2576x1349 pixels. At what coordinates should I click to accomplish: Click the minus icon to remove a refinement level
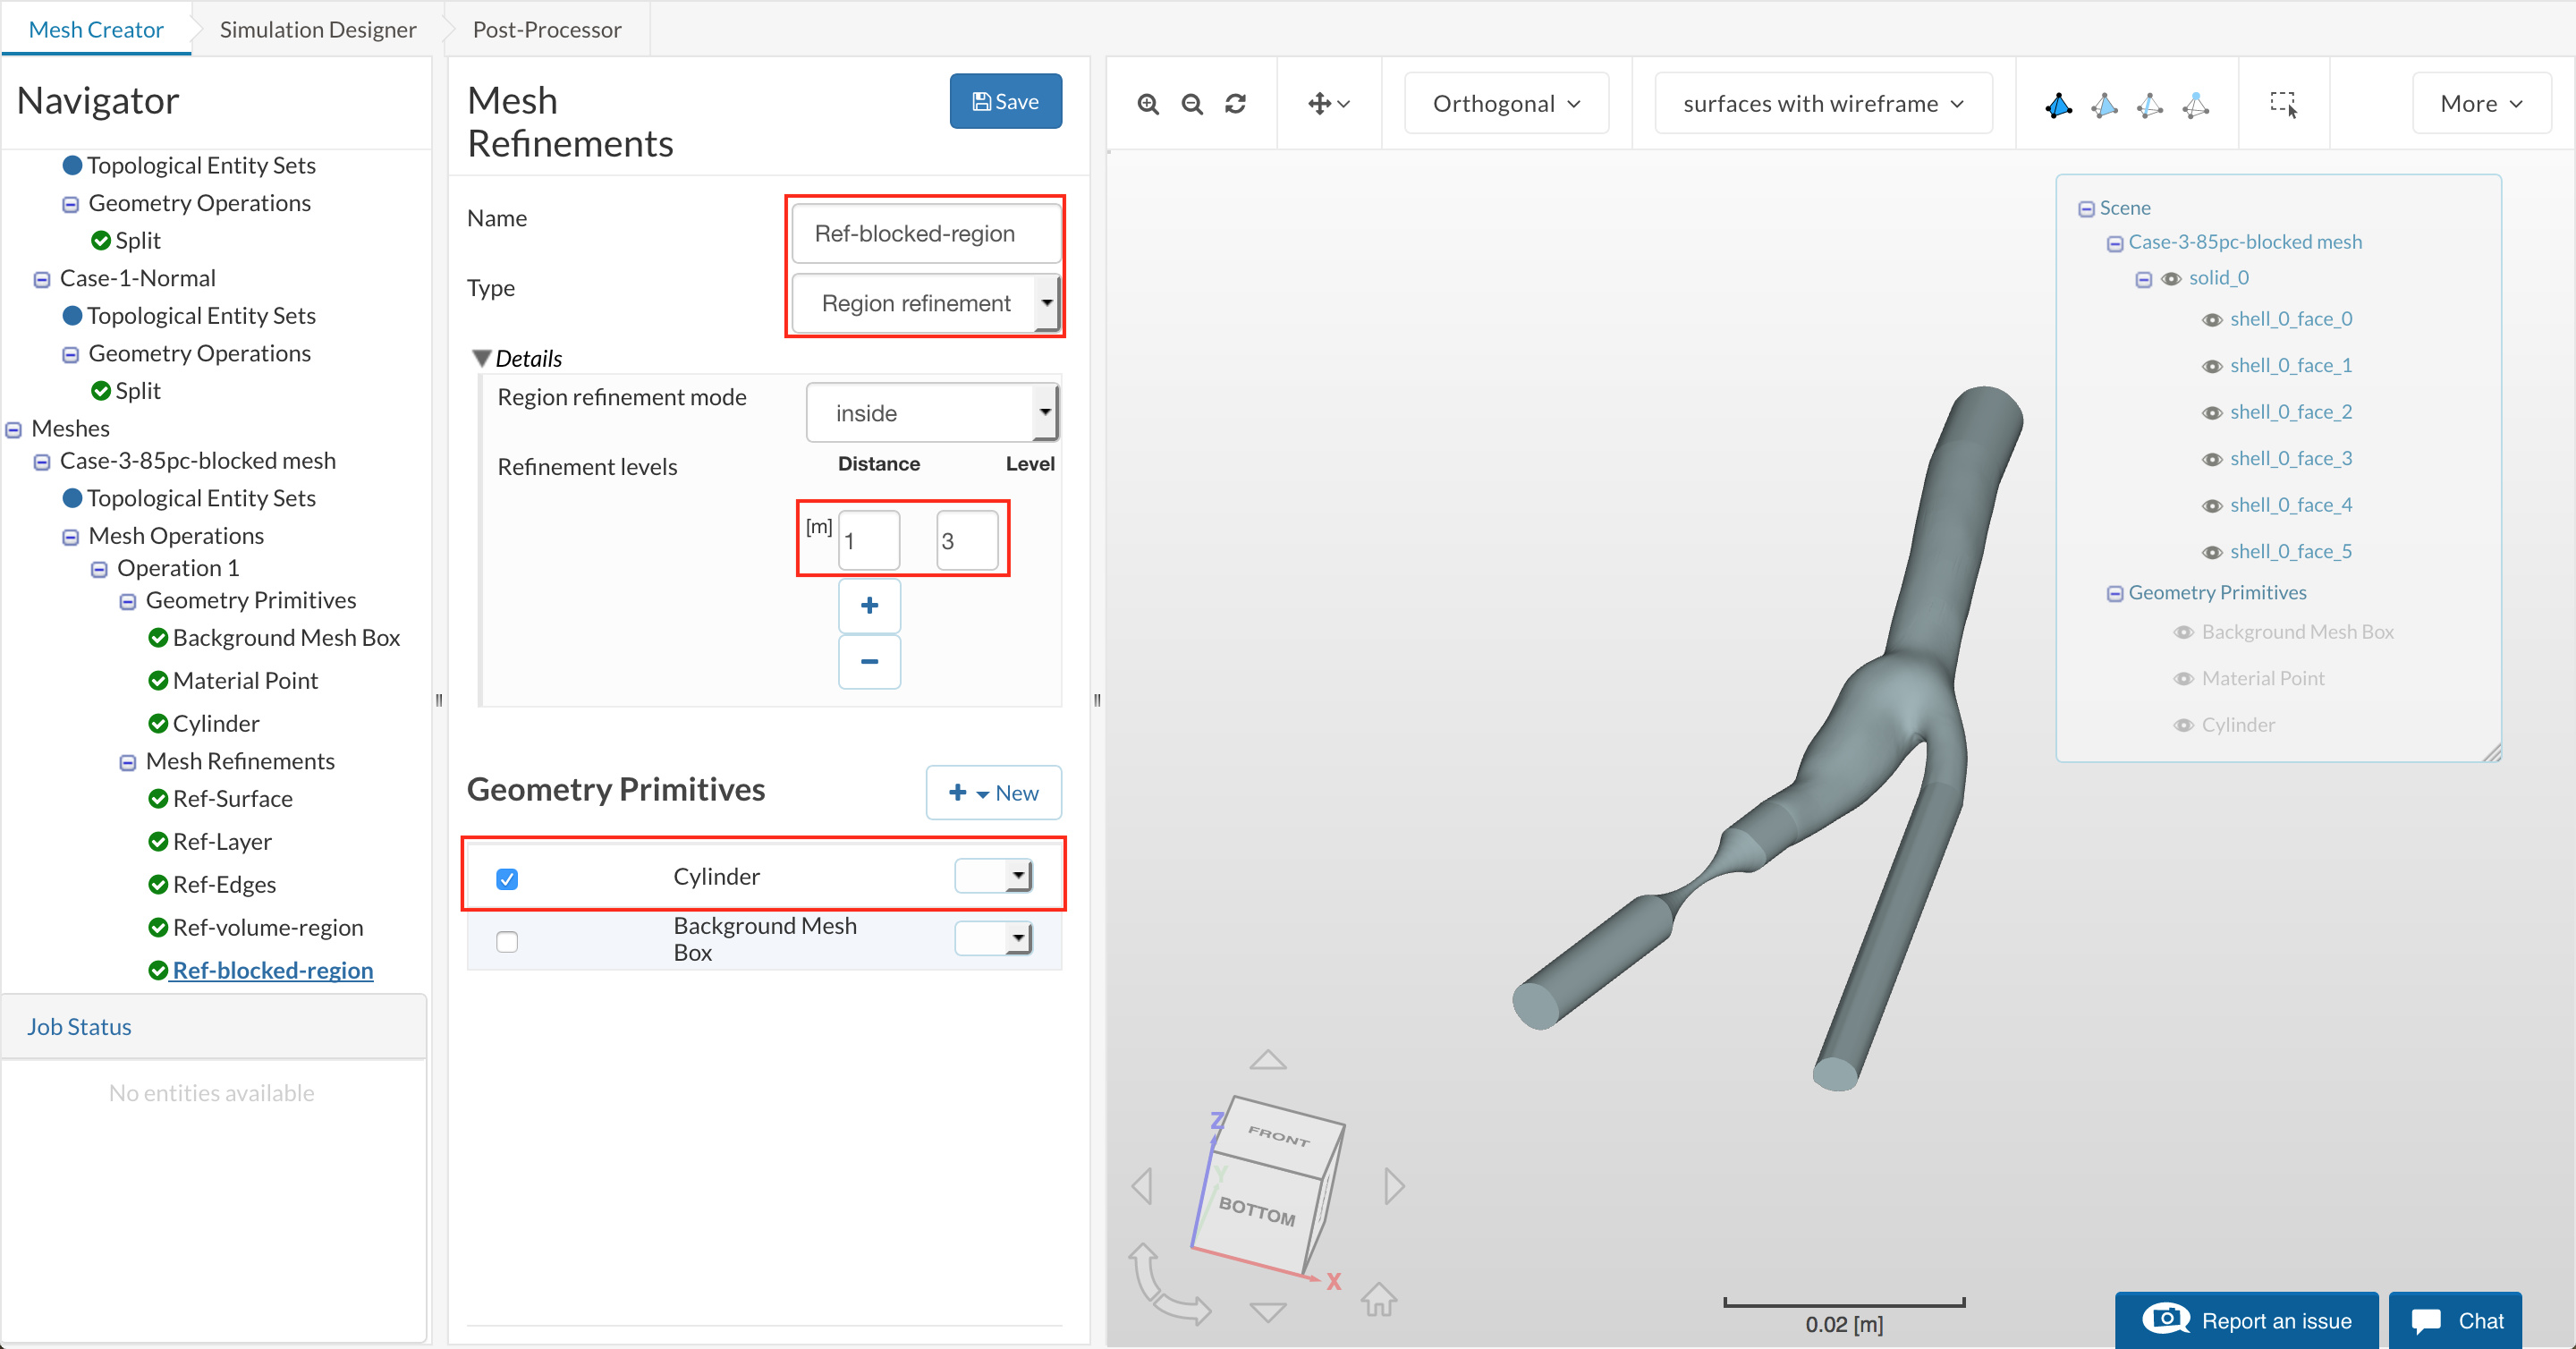(x=869, y=661)
